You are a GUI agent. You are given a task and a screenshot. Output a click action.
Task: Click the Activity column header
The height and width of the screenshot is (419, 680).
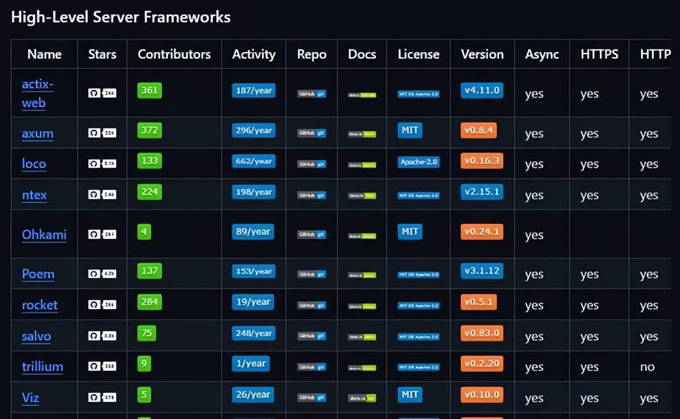point(254,54)
